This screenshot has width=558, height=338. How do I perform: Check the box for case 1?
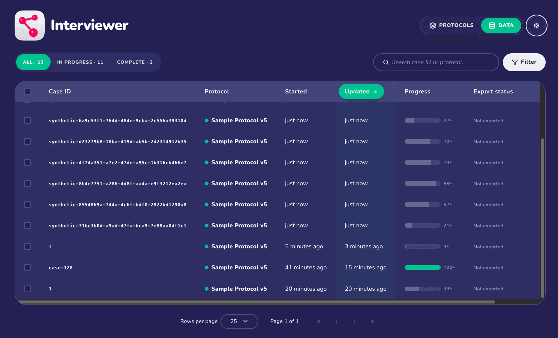27,289
